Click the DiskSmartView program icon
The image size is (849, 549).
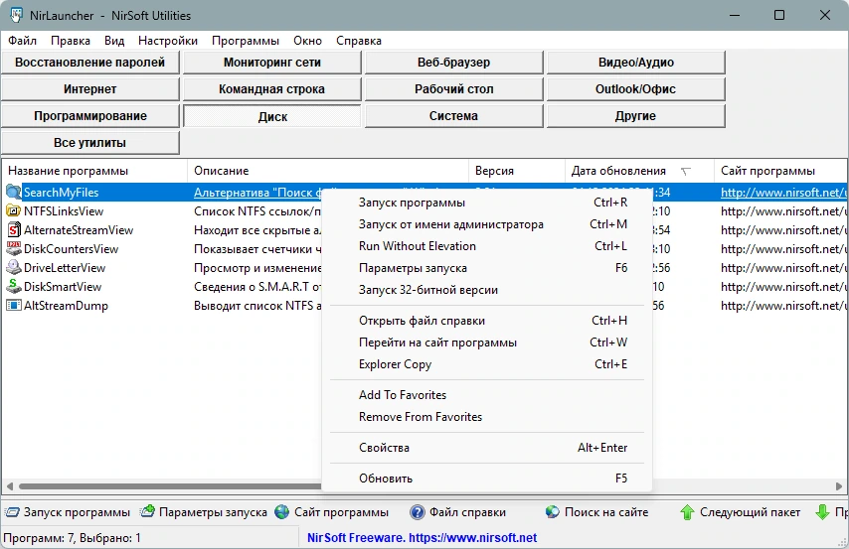pos(14,287)
